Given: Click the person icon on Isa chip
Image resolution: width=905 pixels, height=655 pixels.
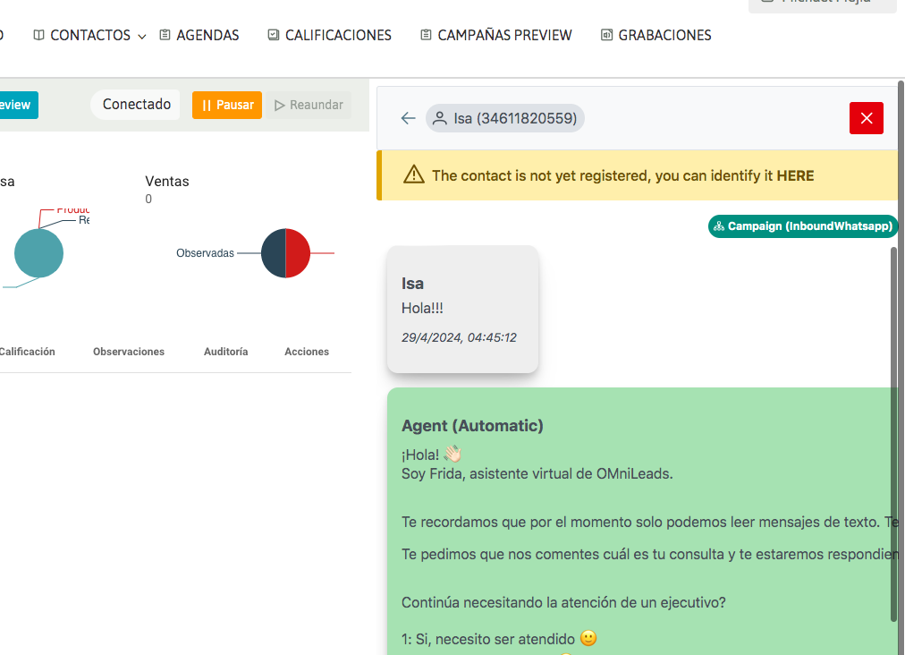Looking at the screenshot, I should click(x=440, y=118).
